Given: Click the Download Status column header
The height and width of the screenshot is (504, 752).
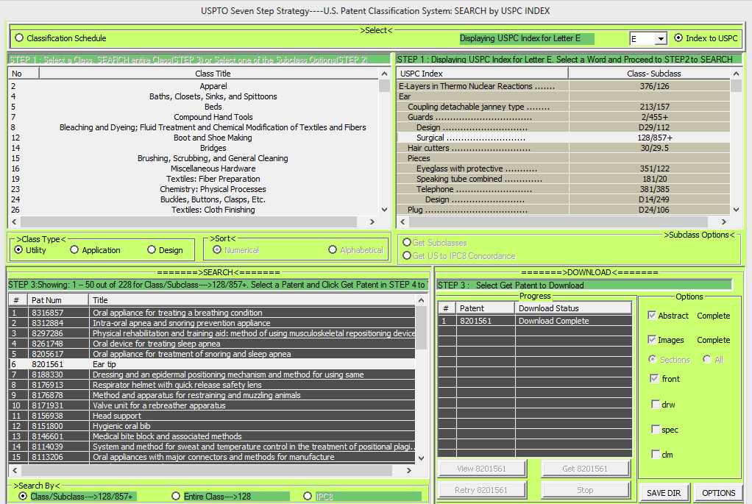Looking at the screenshot, I should [573, 308].
